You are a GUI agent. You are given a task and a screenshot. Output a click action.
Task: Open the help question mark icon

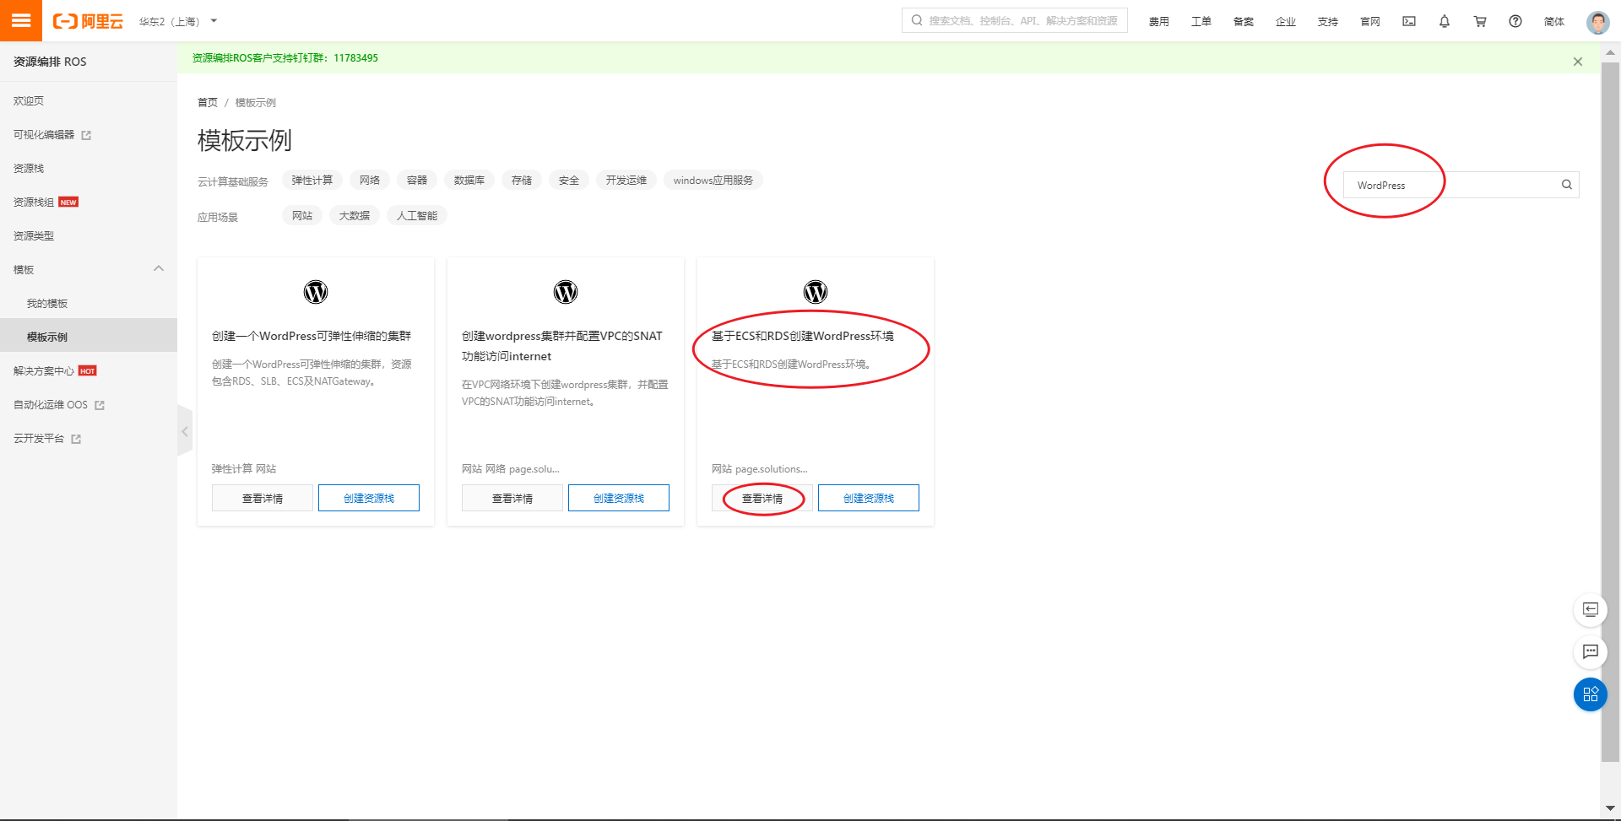pos(1515,21)
